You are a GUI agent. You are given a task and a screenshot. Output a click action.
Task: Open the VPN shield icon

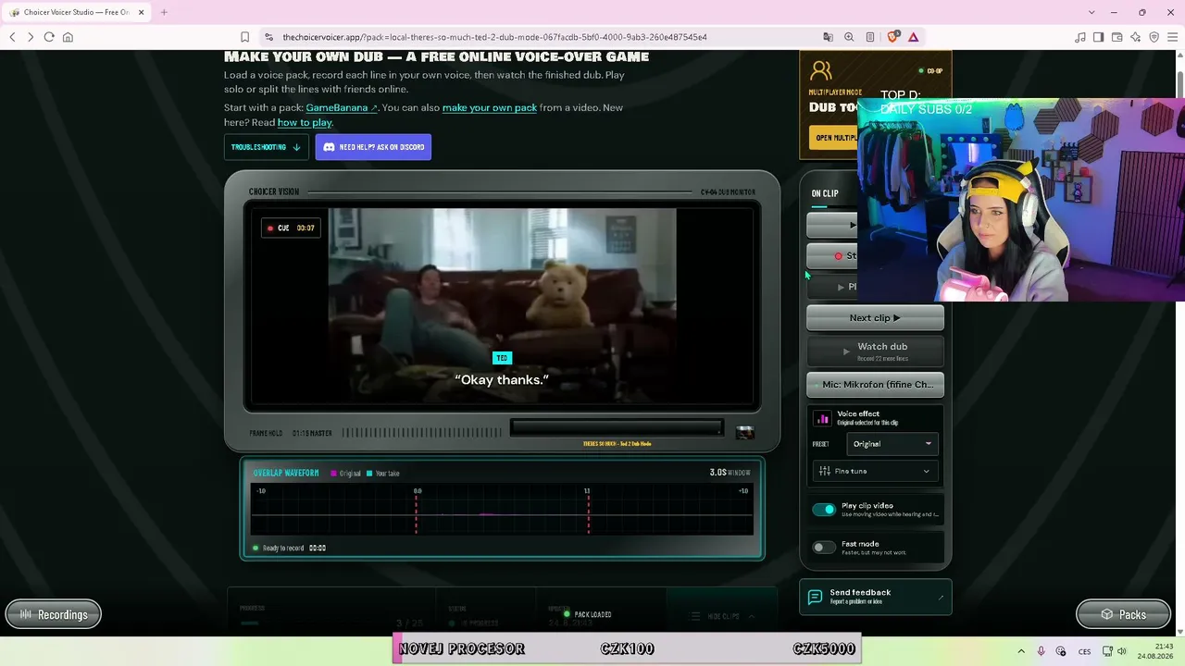click(x=1154, y=37)
